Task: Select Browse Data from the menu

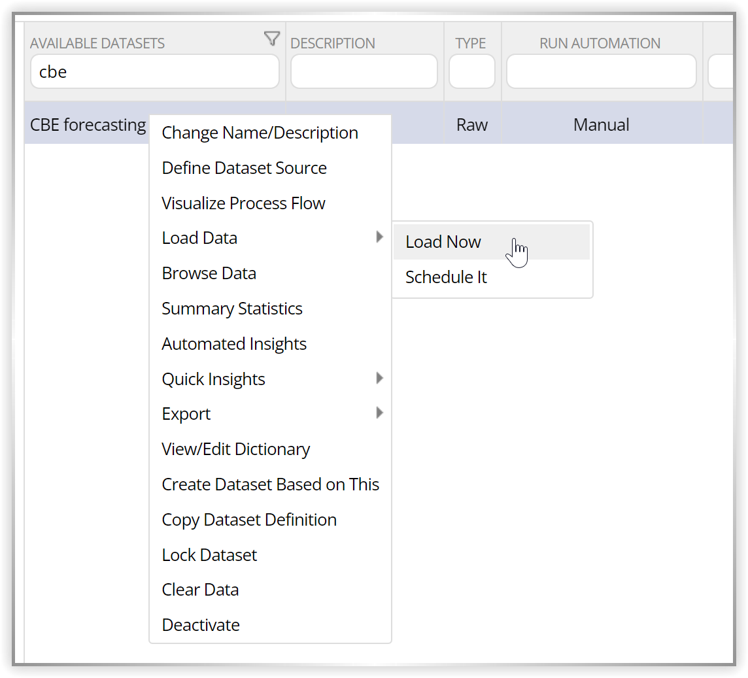Action: click(x=270, y=273)
